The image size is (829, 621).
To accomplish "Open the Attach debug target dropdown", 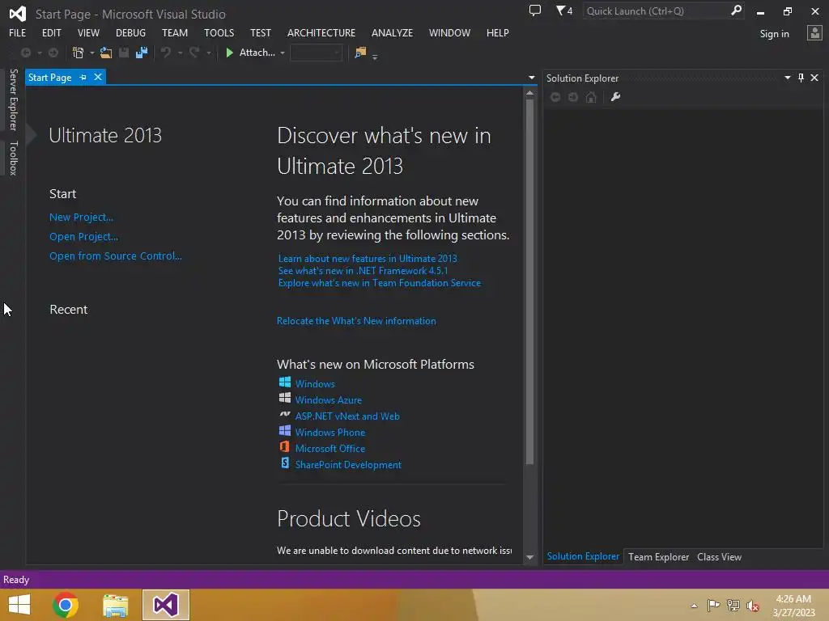I will pos(283,53).
